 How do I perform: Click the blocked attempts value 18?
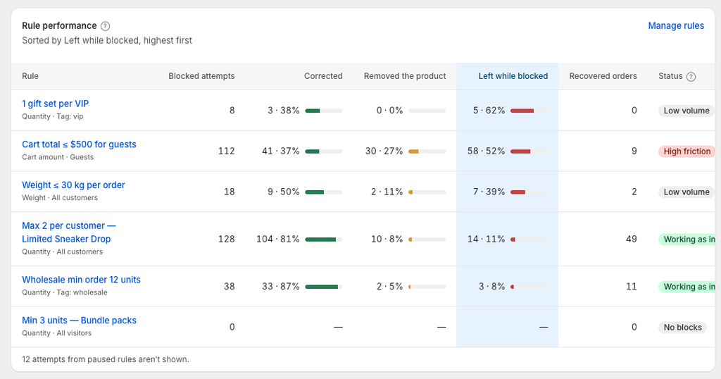click(229, 192)
